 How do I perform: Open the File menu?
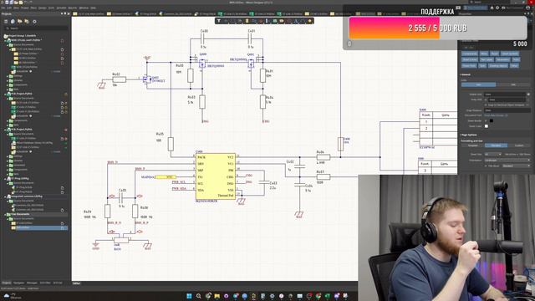pos(3,8)
